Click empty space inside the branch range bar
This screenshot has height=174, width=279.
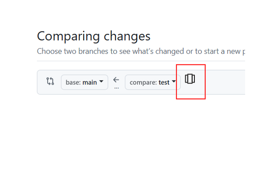pos(222,82)
